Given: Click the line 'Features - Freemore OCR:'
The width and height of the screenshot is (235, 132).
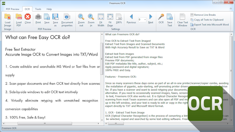Looking at the screenshot, I should coord(121,77).
